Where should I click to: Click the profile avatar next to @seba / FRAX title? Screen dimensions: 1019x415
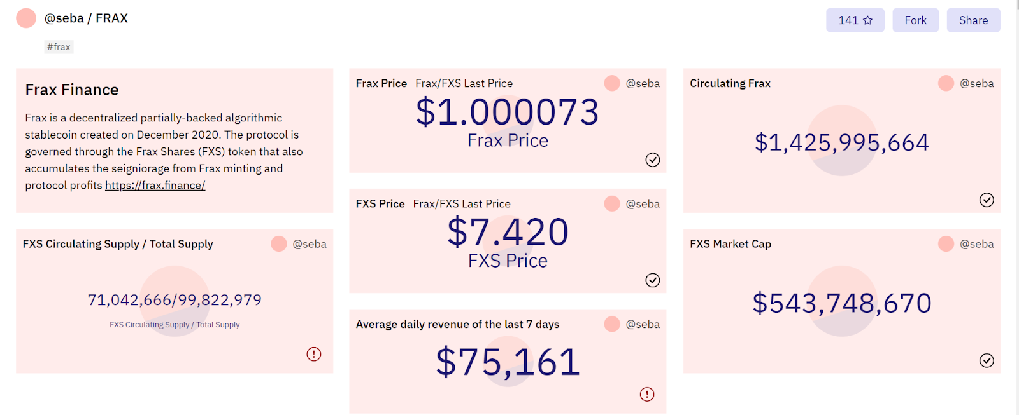click(x=26, y=18)
